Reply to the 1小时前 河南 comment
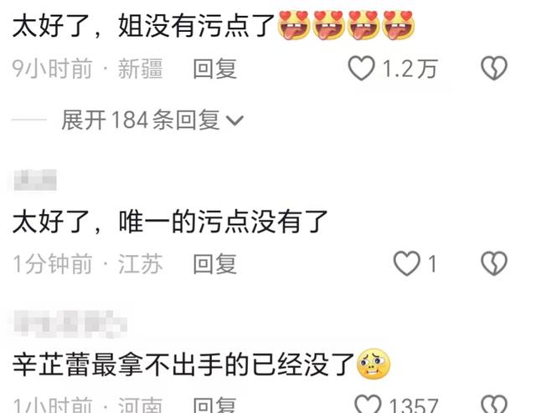The image size is (536, 413). 215,405
